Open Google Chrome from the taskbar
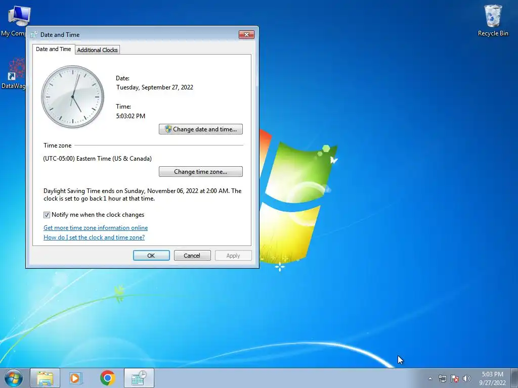Image resolution: width=518 pixels, height=388 pixels. (107, 378)
